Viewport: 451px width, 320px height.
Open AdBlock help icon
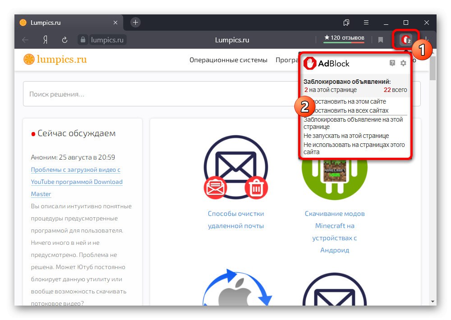click(392, 63)
